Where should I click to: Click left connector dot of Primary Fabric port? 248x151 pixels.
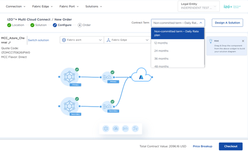(x=59, y=77)
